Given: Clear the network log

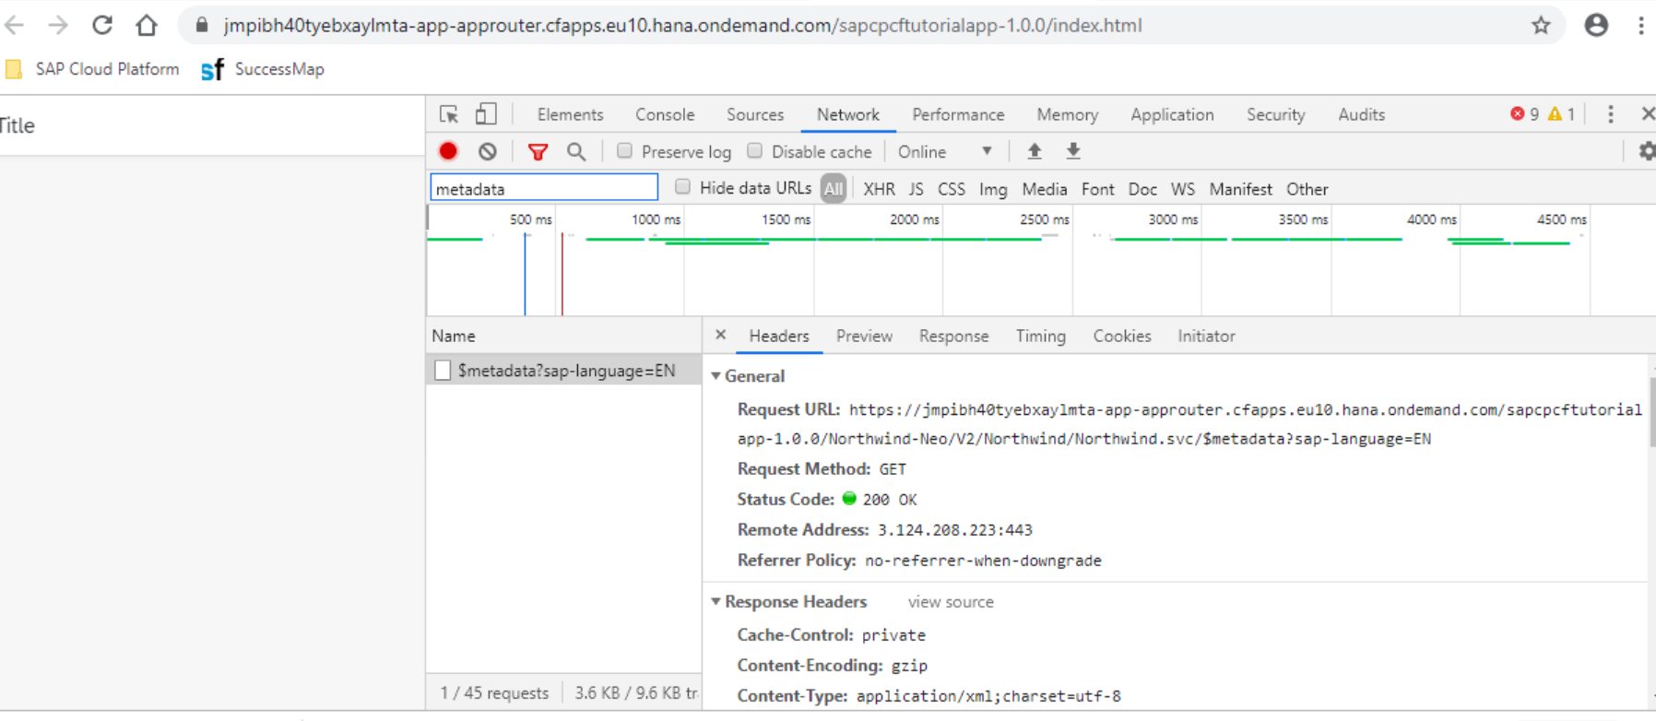Looking at the screenshot, I should click(488, 151).
